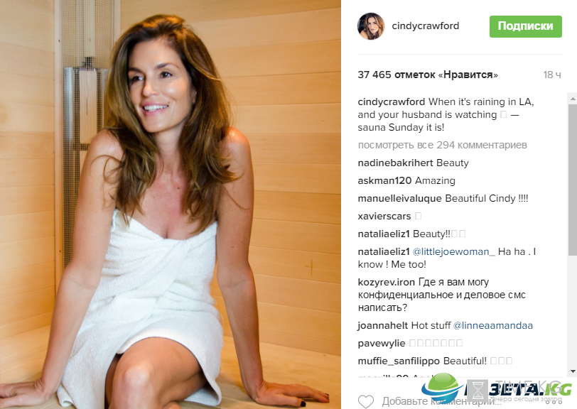Open the cindycrawford username in header
The image size is (577, 409).
426,26
